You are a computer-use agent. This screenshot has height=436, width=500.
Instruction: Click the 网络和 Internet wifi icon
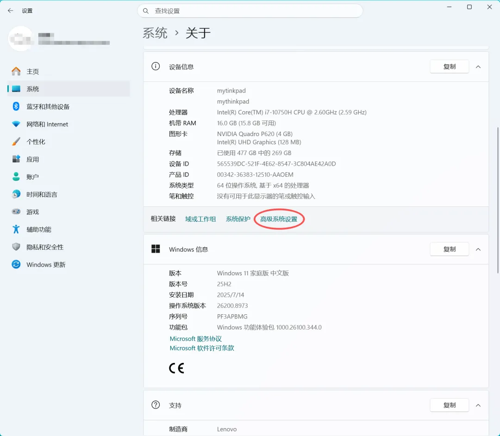pos(16,124)
